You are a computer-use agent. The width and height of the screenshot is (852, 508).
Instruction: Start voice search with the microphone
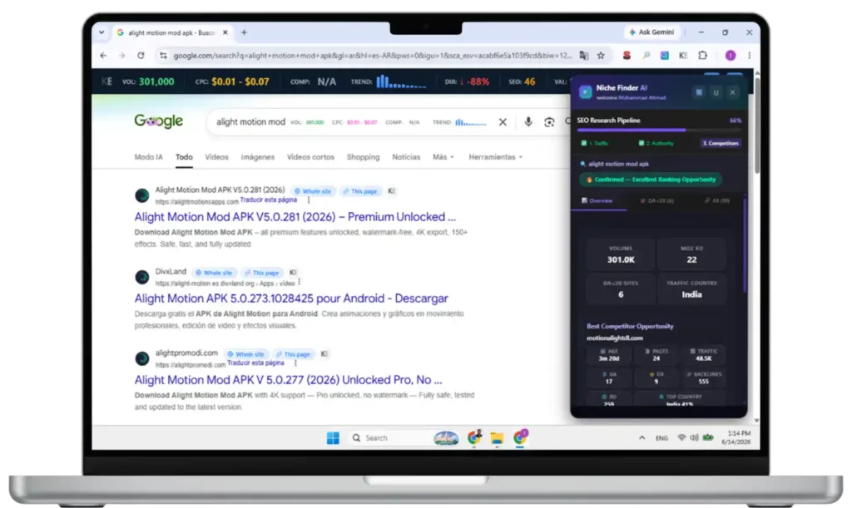coord(528,122)
